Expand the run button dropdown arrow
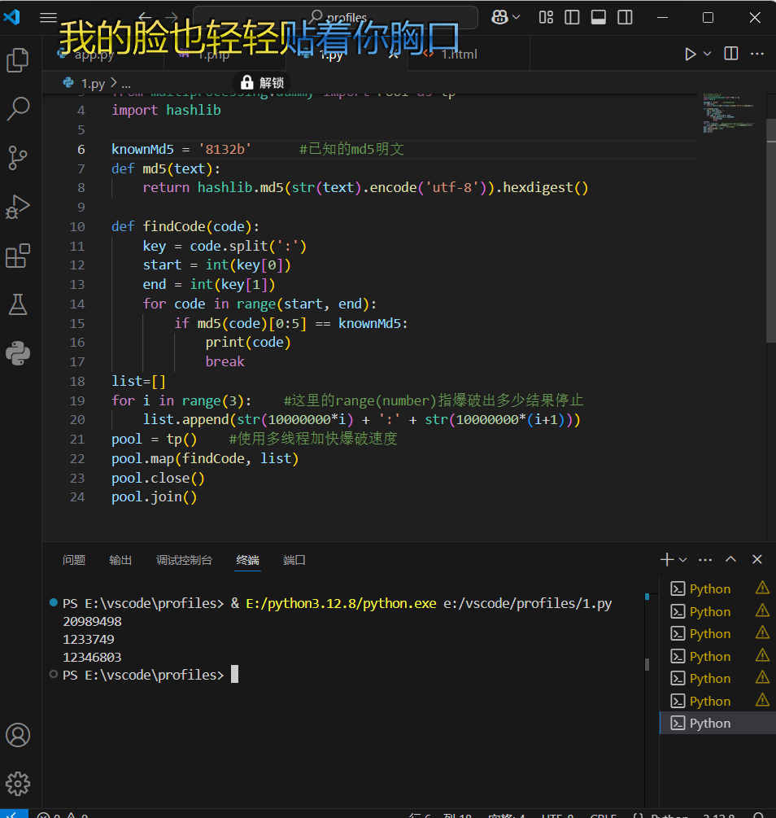The image size is (776, 818). pos(708,54)
